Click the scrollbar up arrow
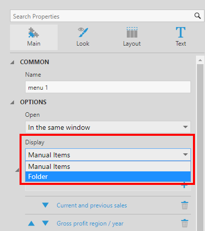Viewport: 205px width, 231px height. pyautogui.click(x=200, y=60)
